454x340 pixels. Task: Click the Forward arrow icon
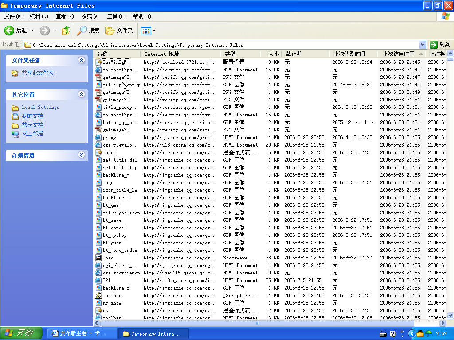tap(45, 31)
